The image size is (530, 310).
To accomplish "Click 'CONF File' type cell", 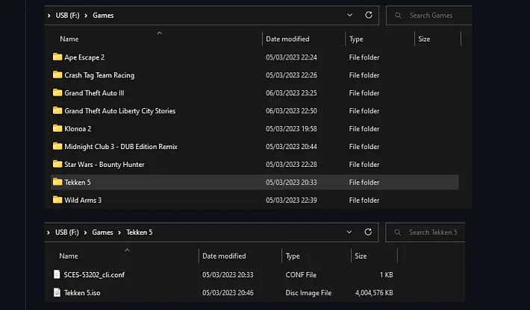I will tap(301, 274).
